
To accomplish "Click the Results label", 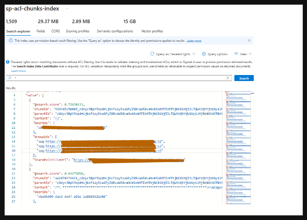I will pos(11,88).
